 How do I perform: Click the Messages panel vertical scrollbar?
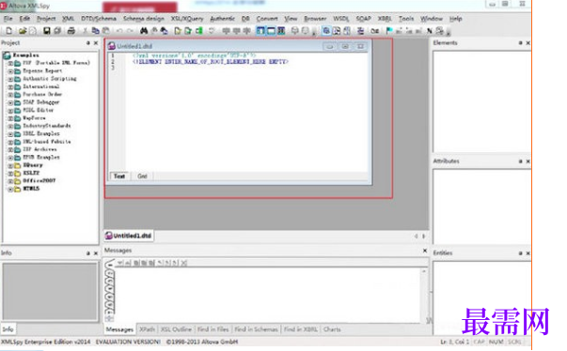tap(424, 294)
